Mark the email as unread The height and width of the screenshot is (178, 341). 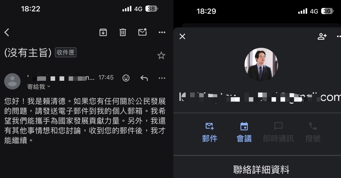pyautogui.click(x=142, y=32)
